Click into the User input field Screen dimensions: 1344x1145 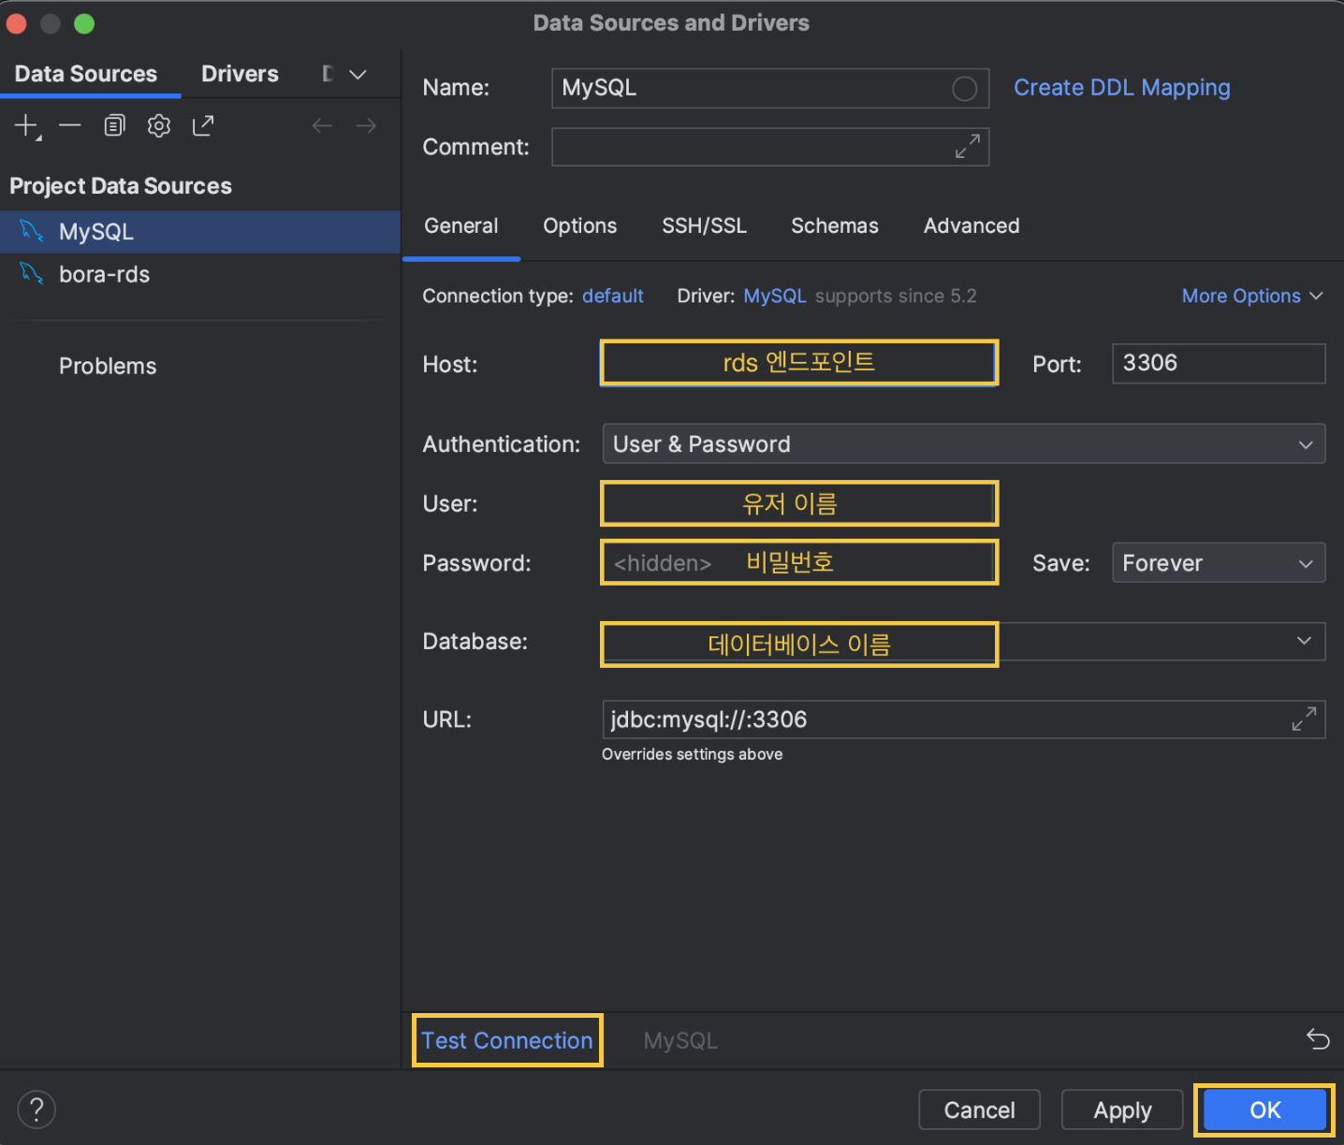(x=799, y=504)
